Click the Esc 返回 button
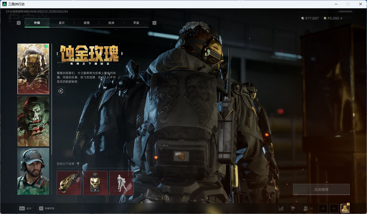 click(25, 208)
